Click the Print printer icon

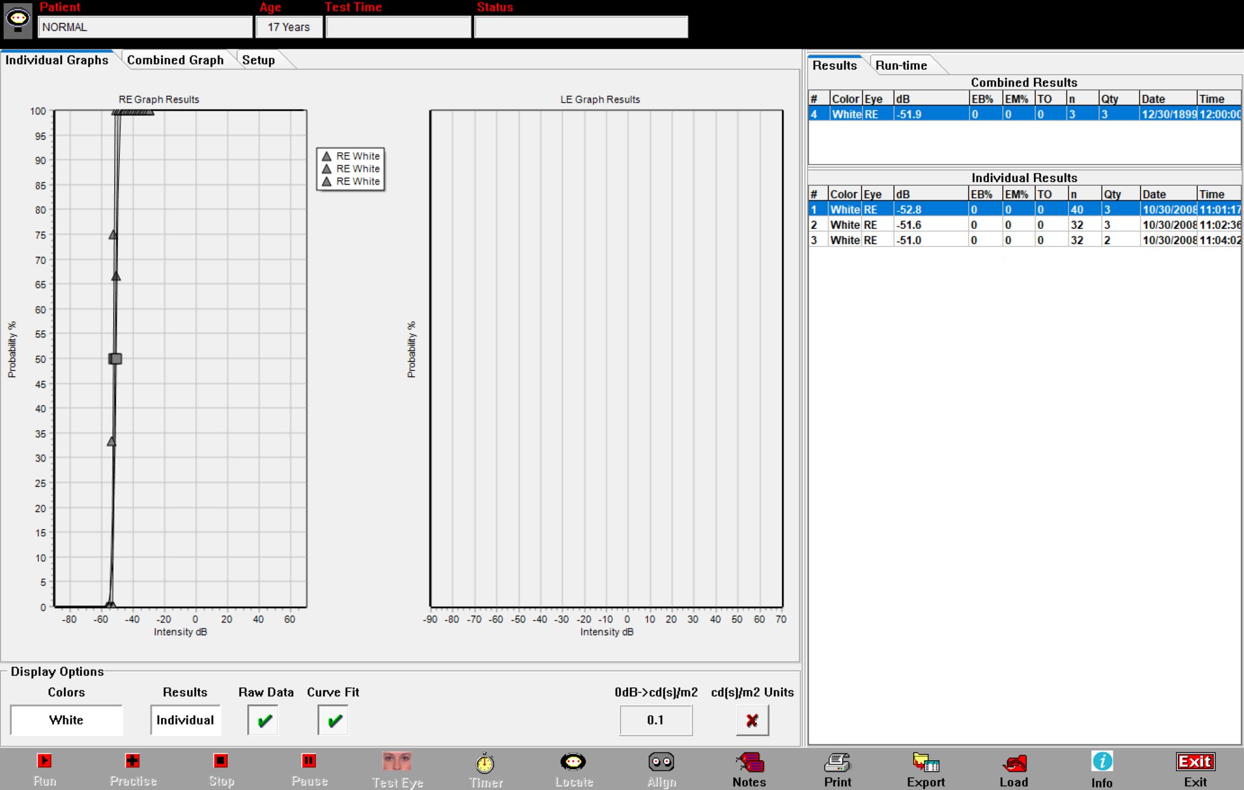[x=837, y=763]
